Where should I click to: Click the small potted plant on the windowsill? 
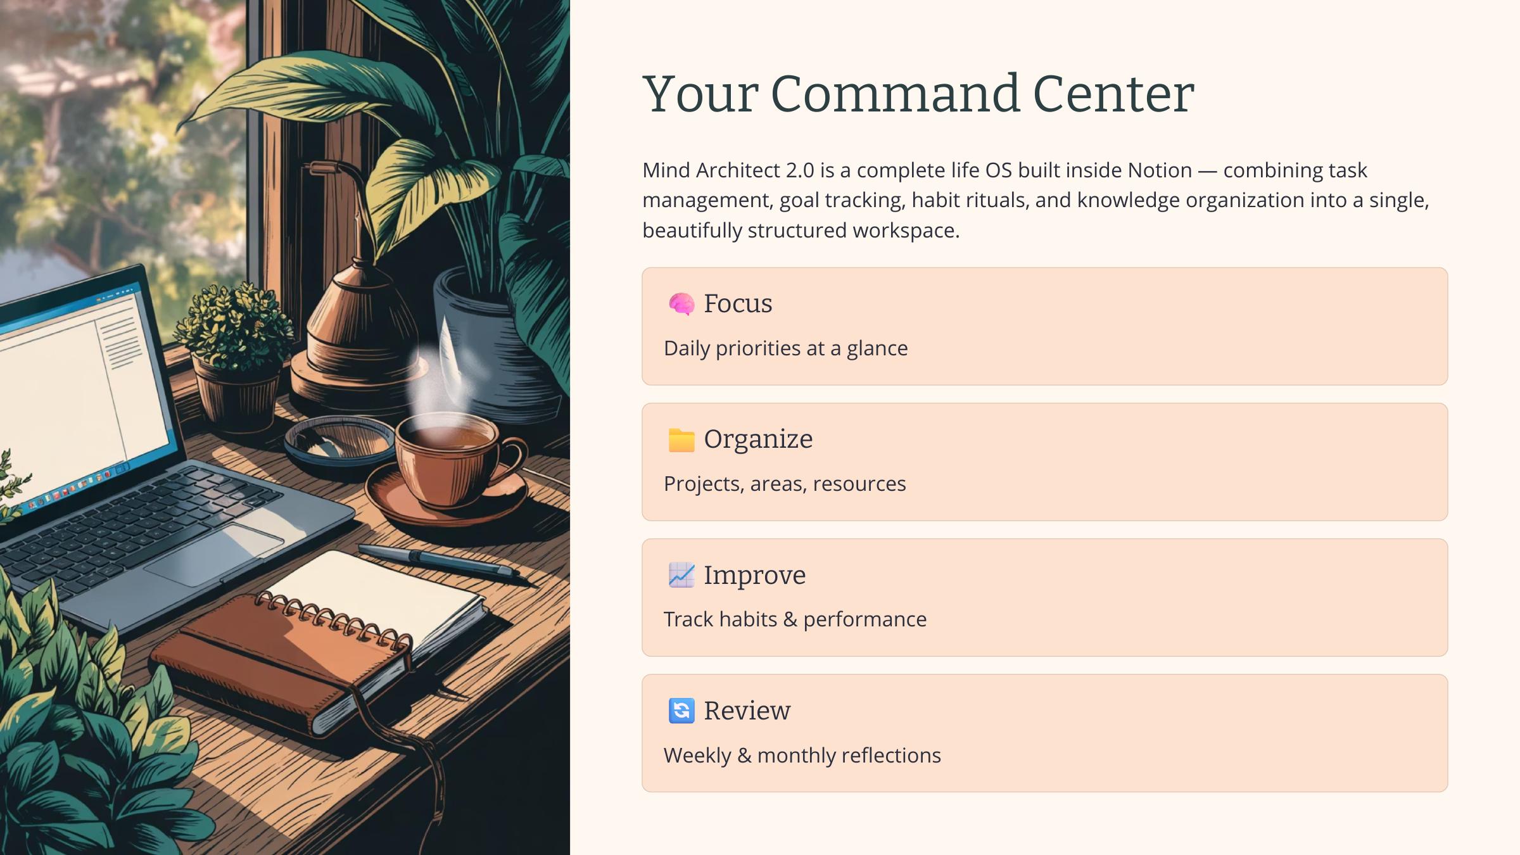tap(236, 355)
